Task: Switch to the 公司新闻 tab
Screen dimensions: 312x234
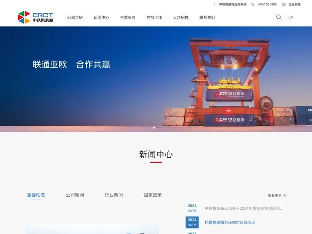Action: 75,195
